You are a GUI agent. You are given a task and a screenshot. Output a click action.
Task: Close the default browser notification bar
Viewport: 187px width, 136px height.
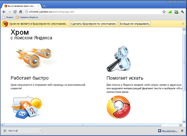(183, 24)
